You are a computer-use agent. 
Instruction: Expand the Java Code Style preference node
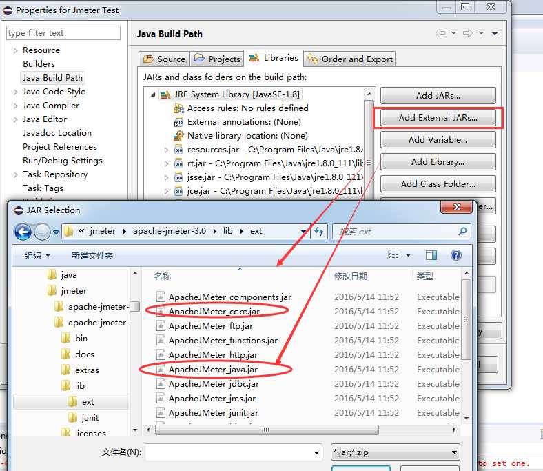15,92
